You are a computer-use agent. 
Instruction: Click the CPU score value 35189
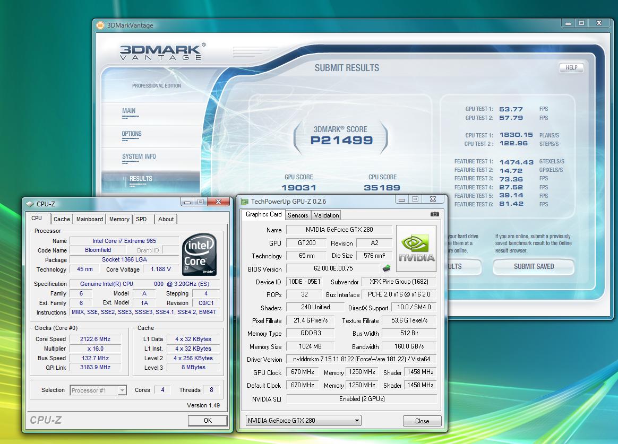point(382,188)
